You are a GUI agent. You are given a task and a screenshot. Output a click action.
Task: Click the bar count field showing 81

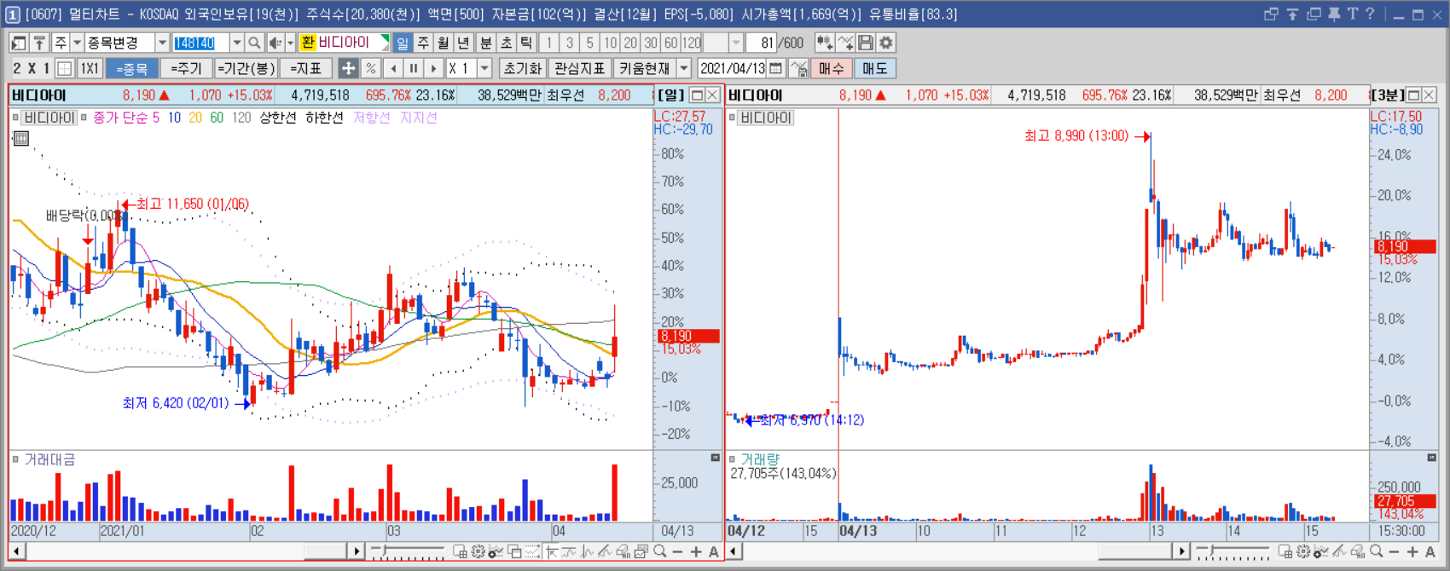pos(761,43)
